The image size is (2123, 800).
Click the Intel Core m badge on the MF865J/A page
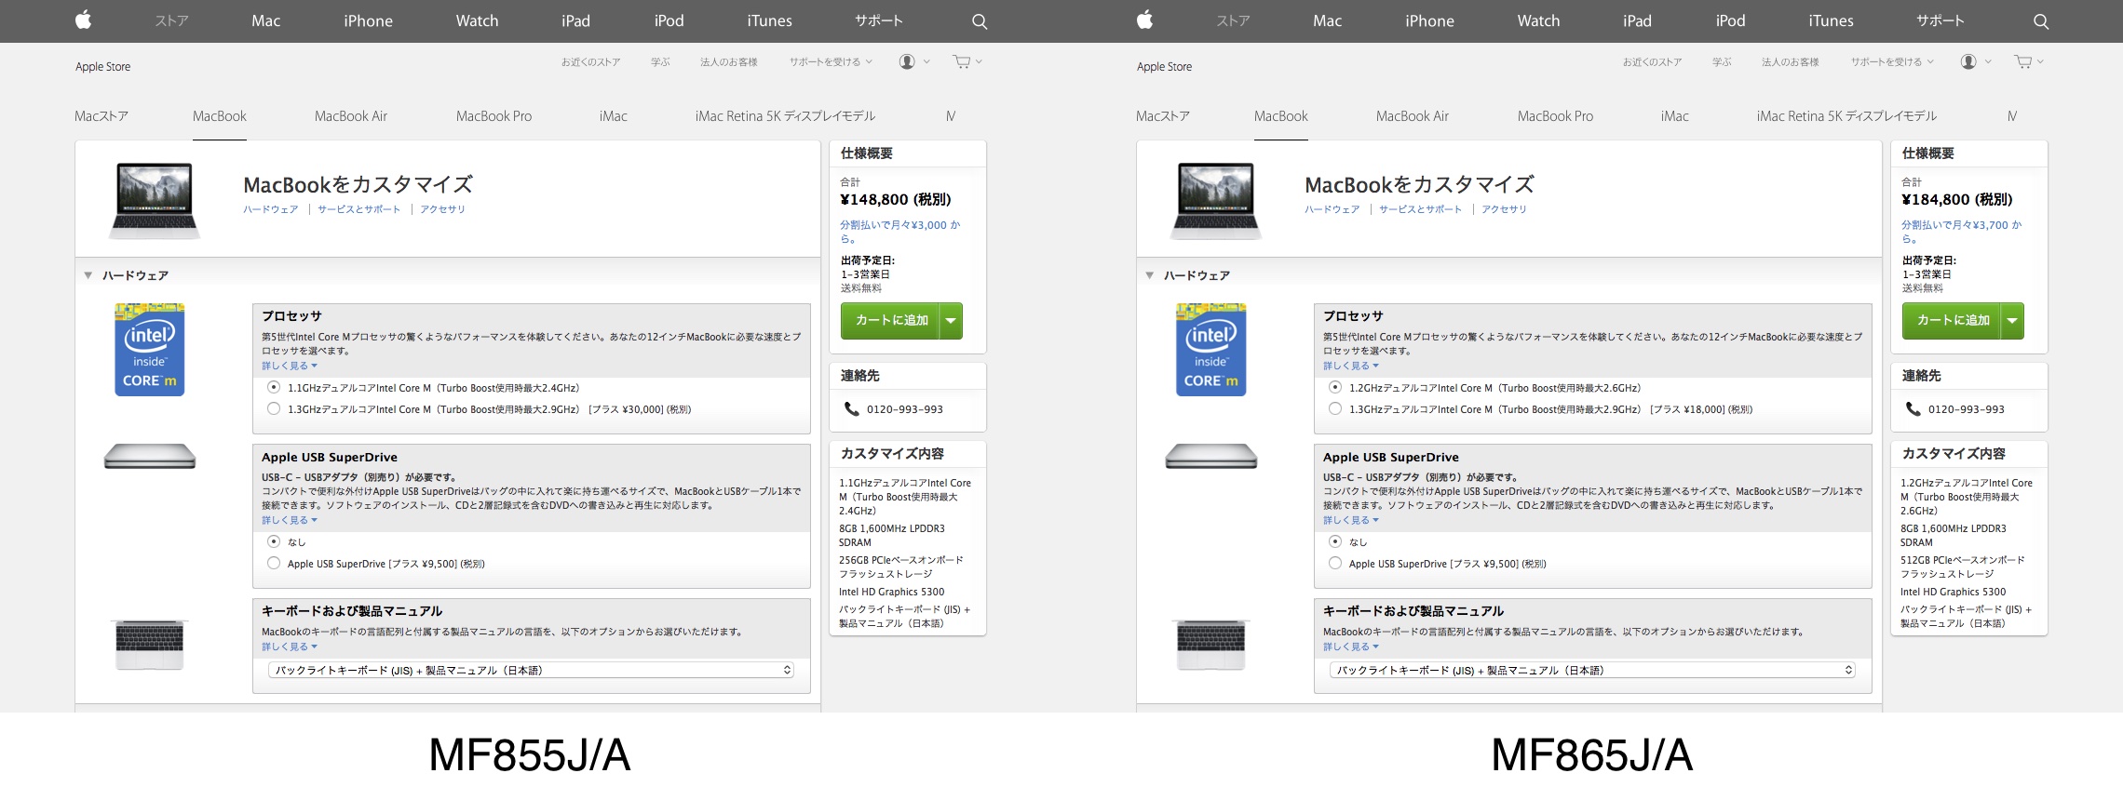[1211, 350]
